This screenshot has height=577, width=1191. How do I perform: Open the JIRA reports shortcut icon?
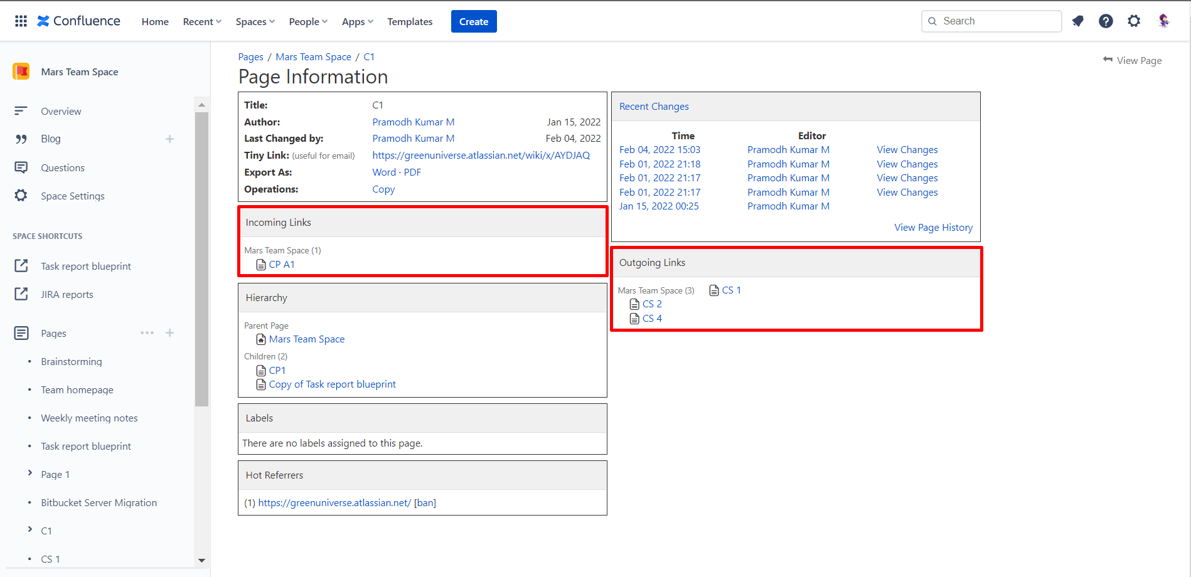21,294
